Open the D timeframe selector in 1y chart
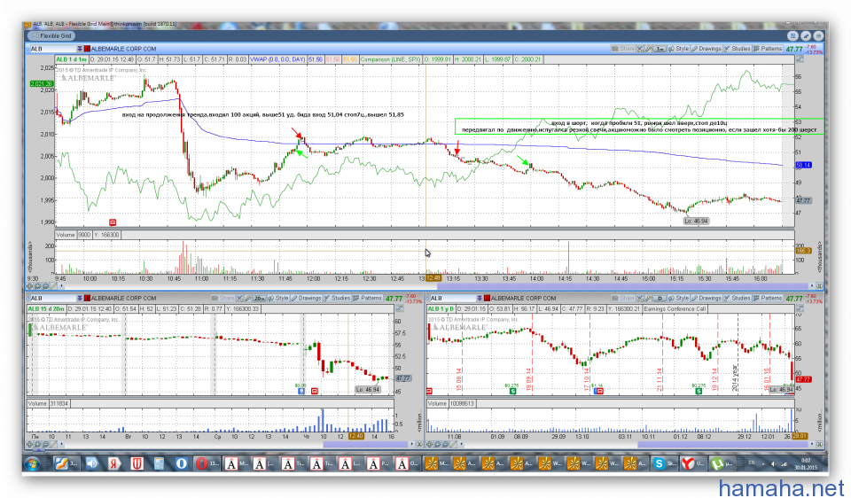The width and height of the screenshot is (851, 498). click(659, 299)
